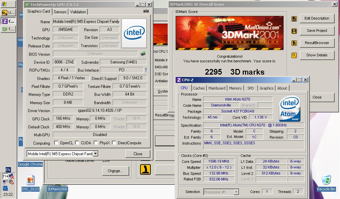Click the Edit Description button

coord(317,18)
